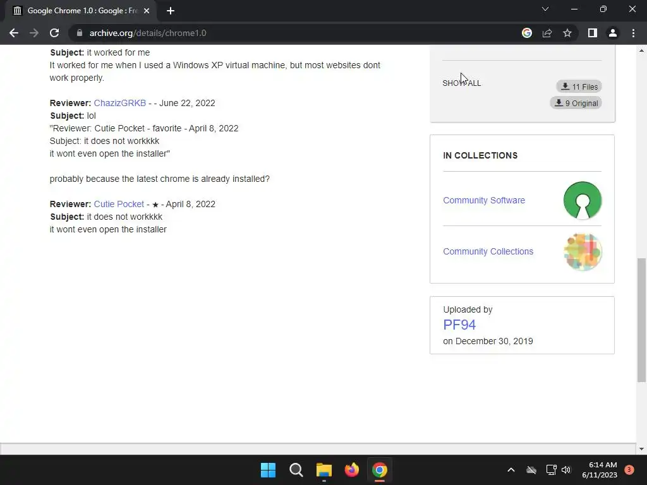Open Cutie Pocket reviewer profile
The image size is (647, 485).
tap(119, 204)
